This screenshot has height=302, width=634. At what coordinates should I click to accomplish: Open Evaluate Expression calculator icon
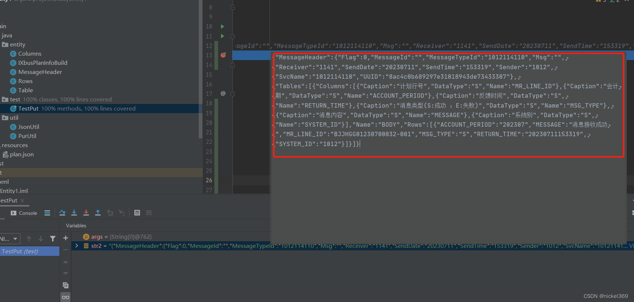137,213
